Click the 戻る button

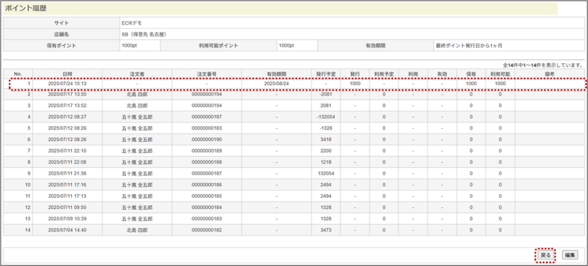pyautogui.click(x=546, y=255)
